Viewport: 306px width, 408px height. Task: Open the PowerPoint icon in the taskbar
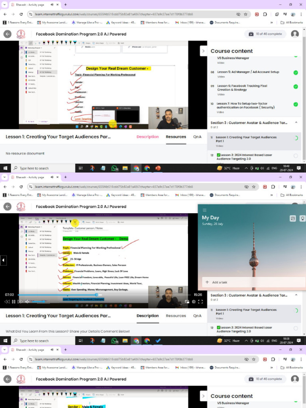pos(158,168)
